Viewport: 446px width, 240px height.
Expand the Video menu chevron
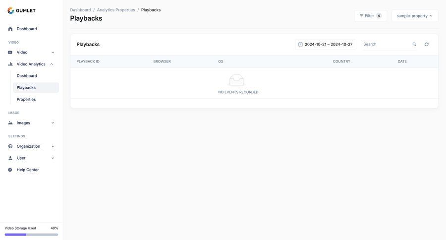[53, 53]
